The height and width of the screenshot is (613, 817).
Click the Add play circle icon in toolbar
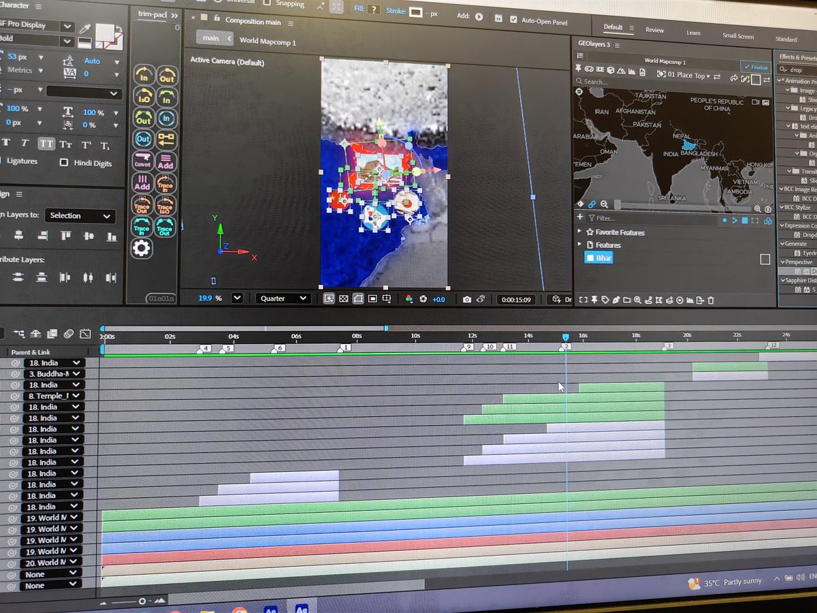point(479,17)
